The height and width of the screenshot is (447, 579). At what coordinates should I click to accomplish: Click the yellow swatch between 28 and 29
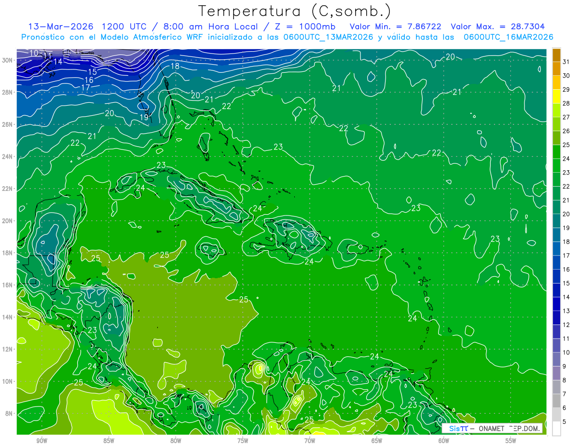556,96
